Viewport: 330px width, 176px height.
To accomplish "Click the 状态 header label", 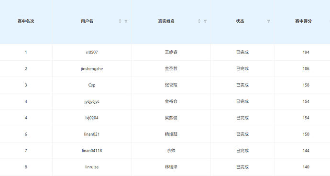I will (240, 21).
